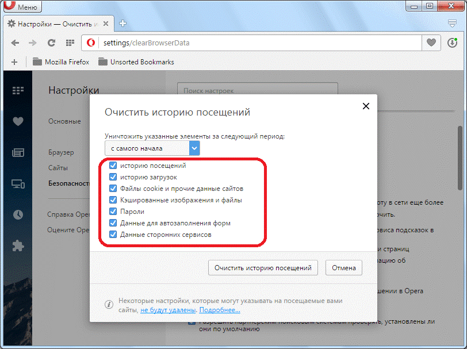This screenshot has width=467, height=349.
Task: Open downloads icon in toolbar
Action: tap(452, 43)
